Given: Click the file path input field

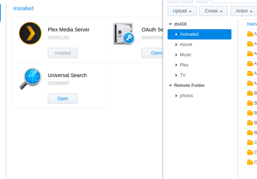Looking at the screenshot, I should (234, 1).
